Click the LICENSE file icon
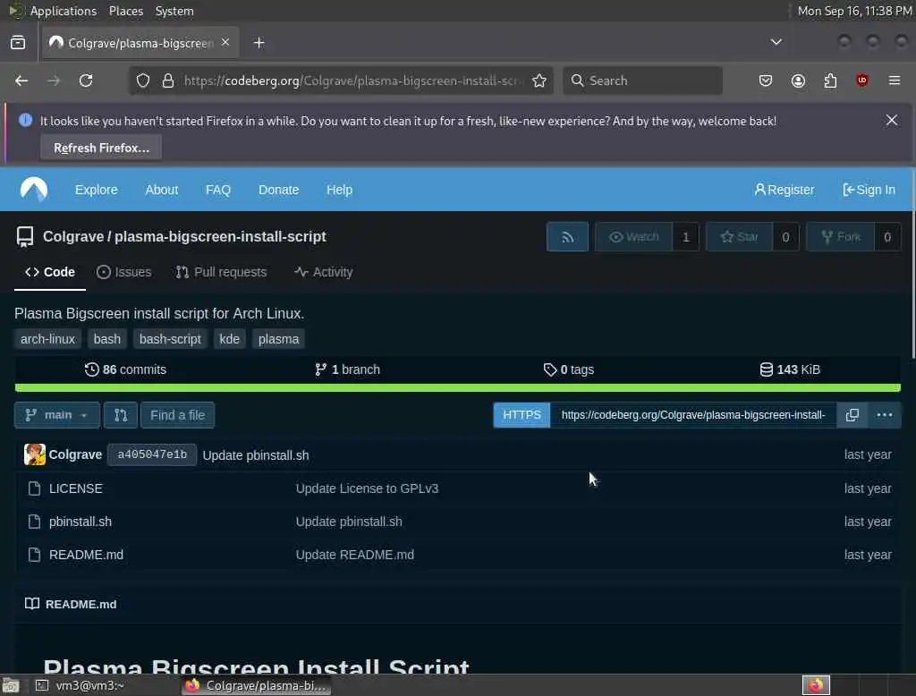Screen dimensions: 916x696 click(x=35, y=488)
